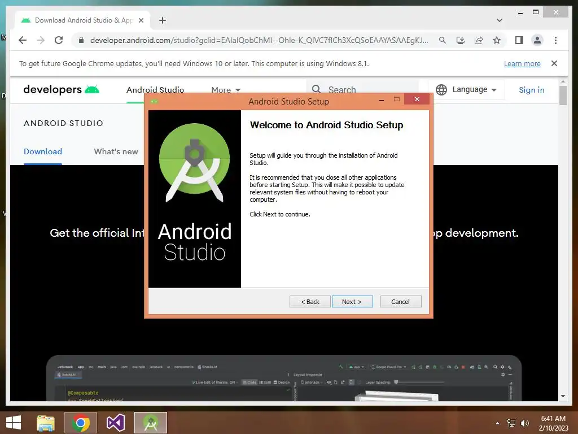Switch to the What's new tab
Screen dimensions: 578x434
tap(116, 151)
